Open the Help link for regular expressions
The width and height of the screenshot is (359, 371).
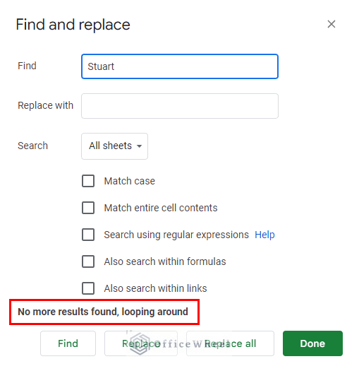pos(264,235)
